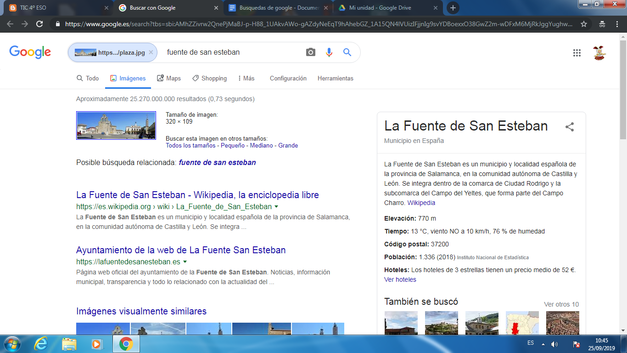Click the search text field
This screenshot has width=627, height=353.
[232, 52]
